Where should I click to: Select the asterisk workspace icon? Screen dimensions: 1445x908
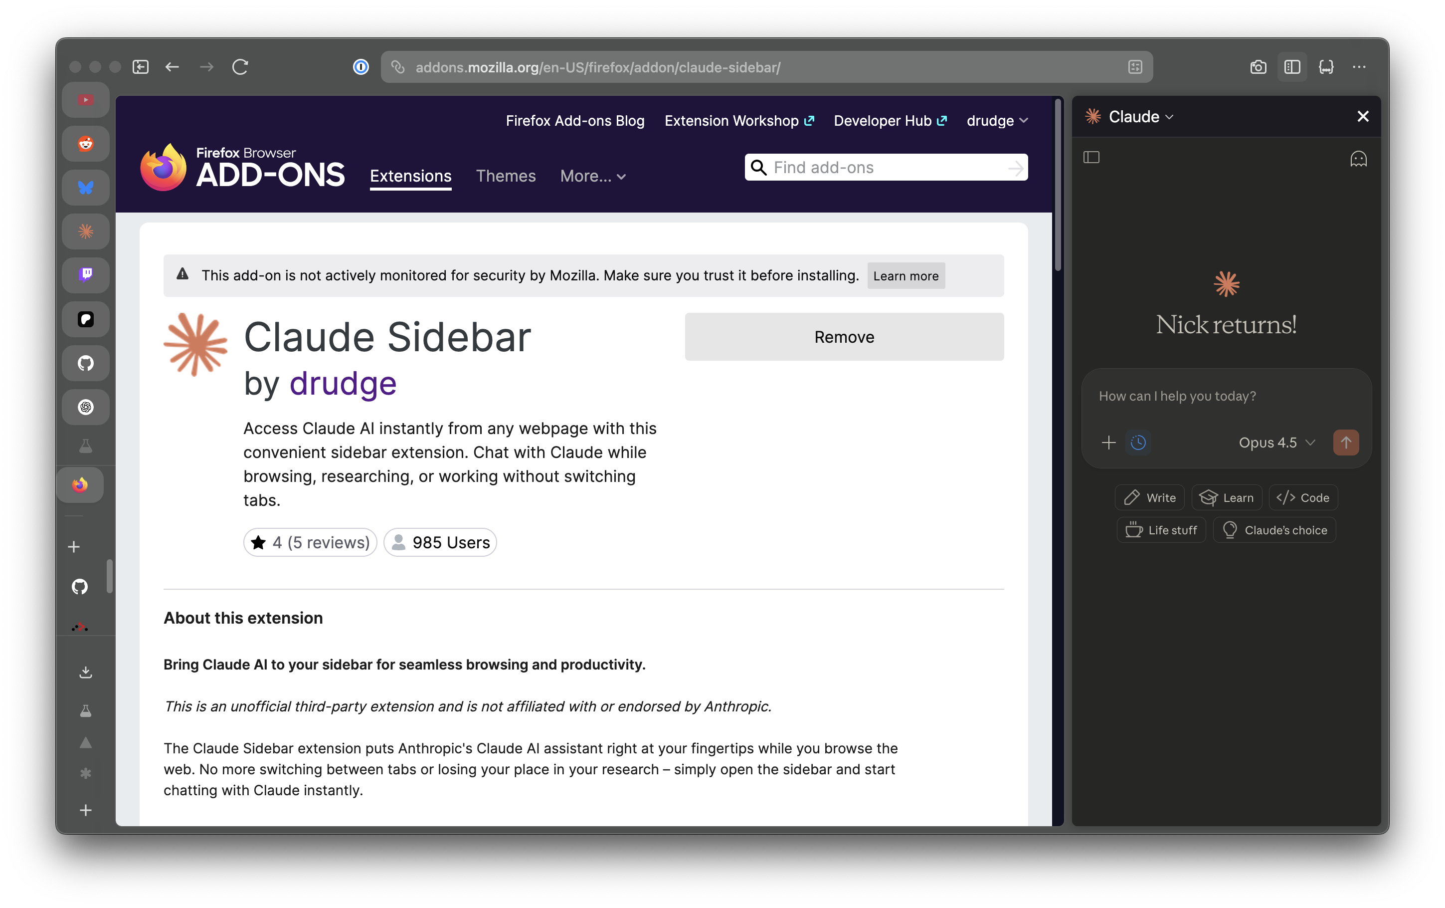click(86, 773)
